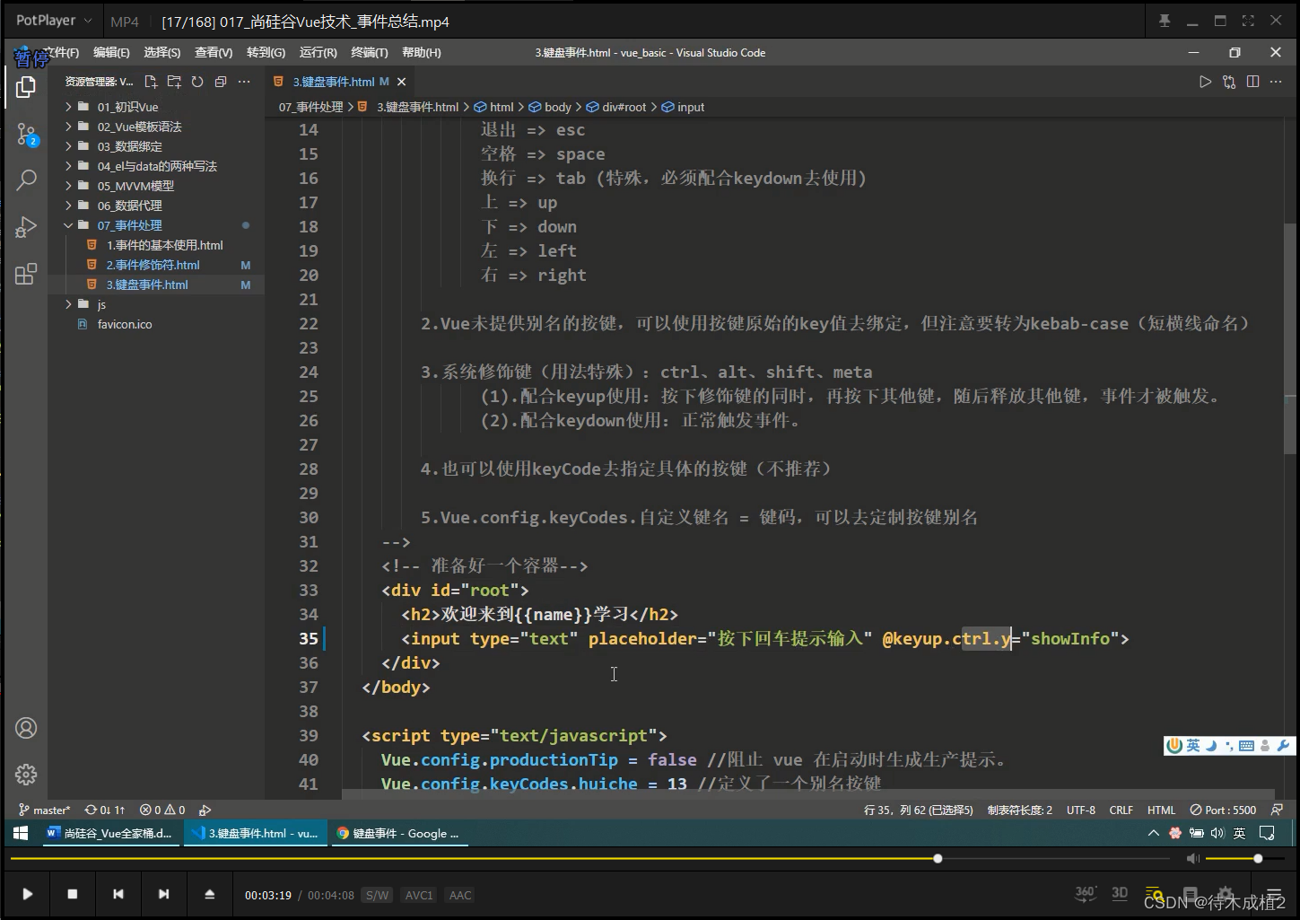
Task: Click Port : 5500 Live Server status
Action: pos(1223,810)
